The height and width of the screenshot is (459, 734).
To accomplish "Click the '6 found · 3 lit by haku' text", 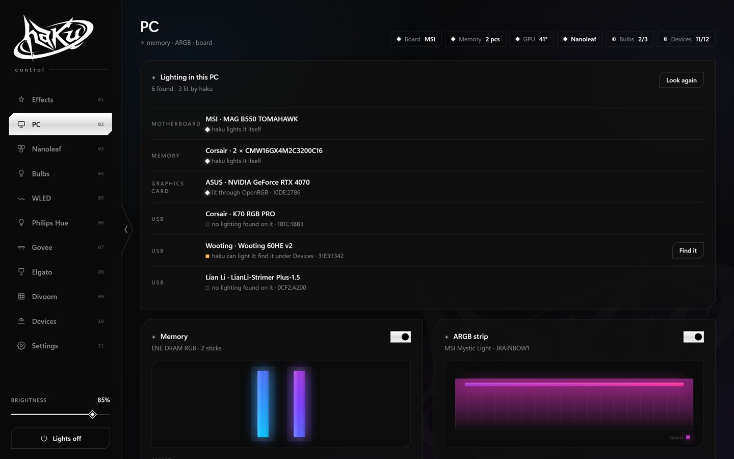I will point(182,89).
